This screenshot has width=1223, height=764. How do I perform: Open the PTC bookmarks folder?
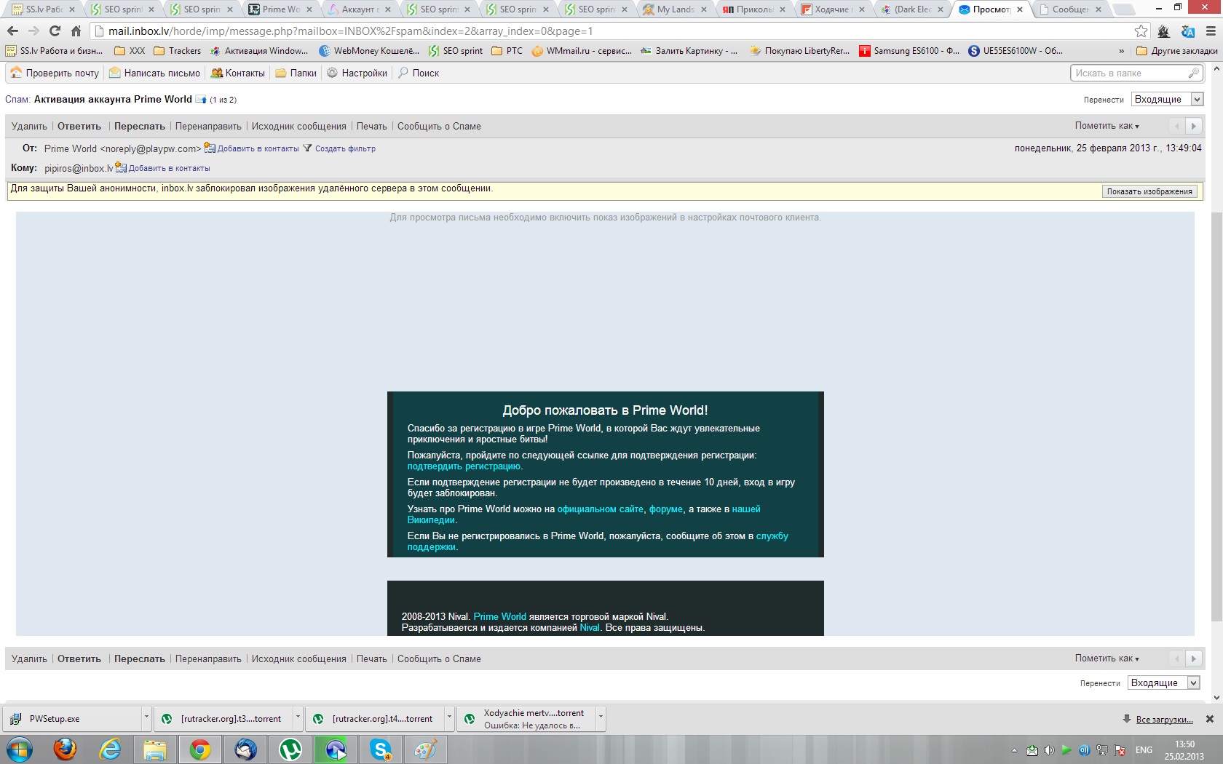[507, 51]
